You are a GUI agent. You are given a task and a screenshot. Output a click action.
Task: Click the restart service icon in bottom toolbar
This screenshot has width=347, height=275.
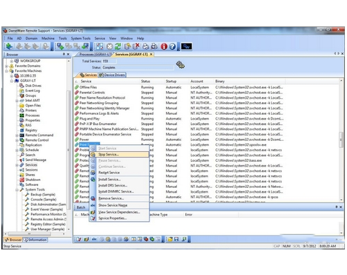126,239
